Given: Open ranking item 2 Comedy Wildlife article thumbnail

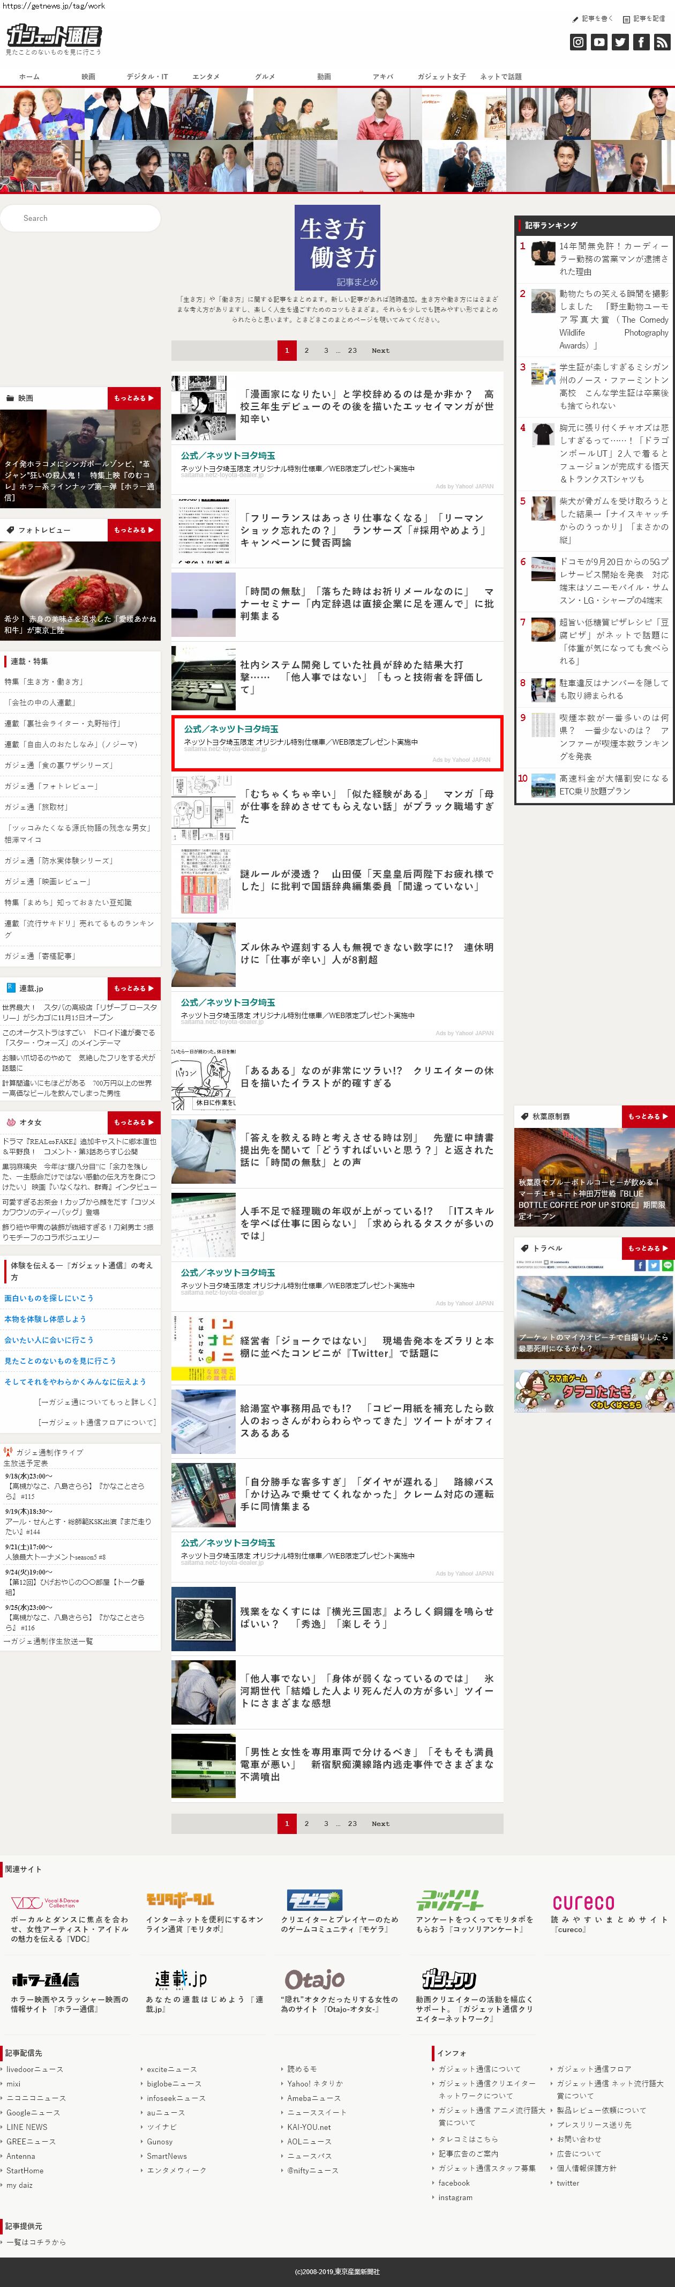Looking at the screenshot, I should pyautogui.click(x=543, y=301).
